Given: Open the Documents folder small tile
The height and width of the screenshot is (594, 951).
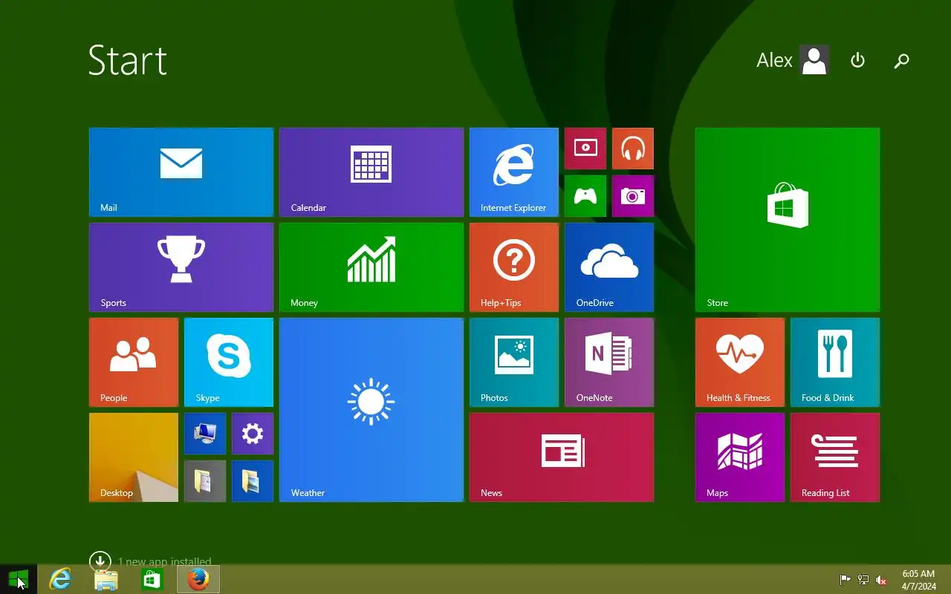Looking at the screenshot, I should coord(205,481).
